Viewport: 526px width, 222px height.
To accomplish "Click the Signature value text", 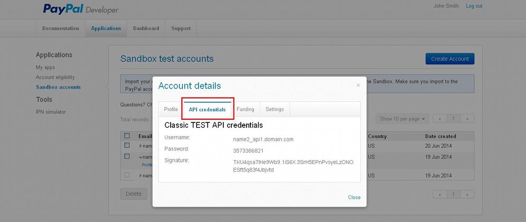I will (293, 166).
